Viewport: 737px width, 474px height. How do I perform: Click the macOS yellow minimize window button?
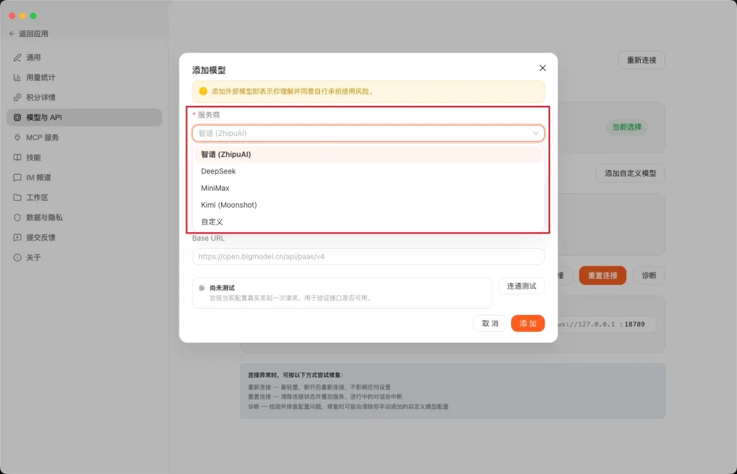click(x=23, y=16)
